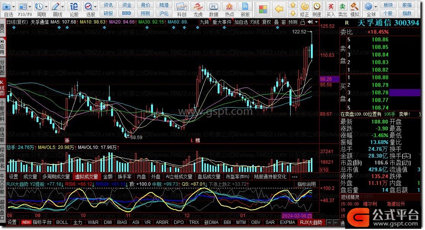Screen dimensions: 425x230
Task: Go back with the yellow left arrow
Action: (279, 9)
